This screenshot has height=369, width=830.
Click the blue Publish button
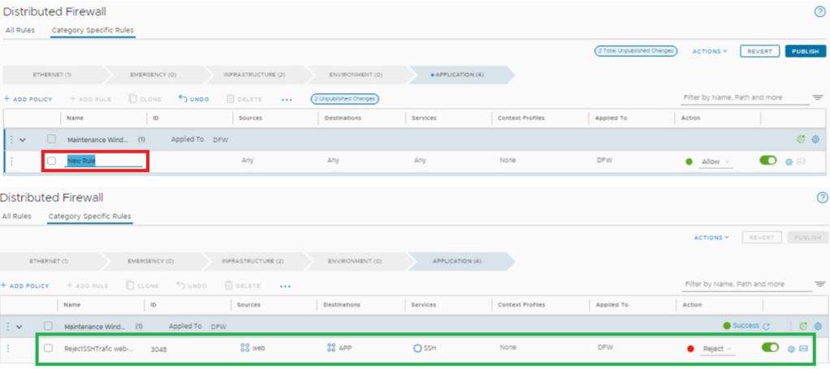pyautogui.click(x=805, y=51)
